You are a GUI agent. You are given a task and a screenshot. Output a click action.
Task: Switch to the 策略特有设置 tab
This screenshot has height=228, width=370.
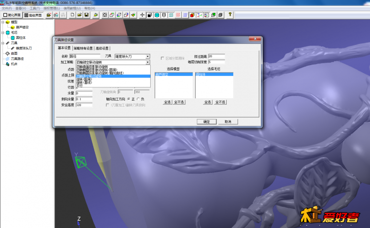pyautogui.click(x=83, y=48)
